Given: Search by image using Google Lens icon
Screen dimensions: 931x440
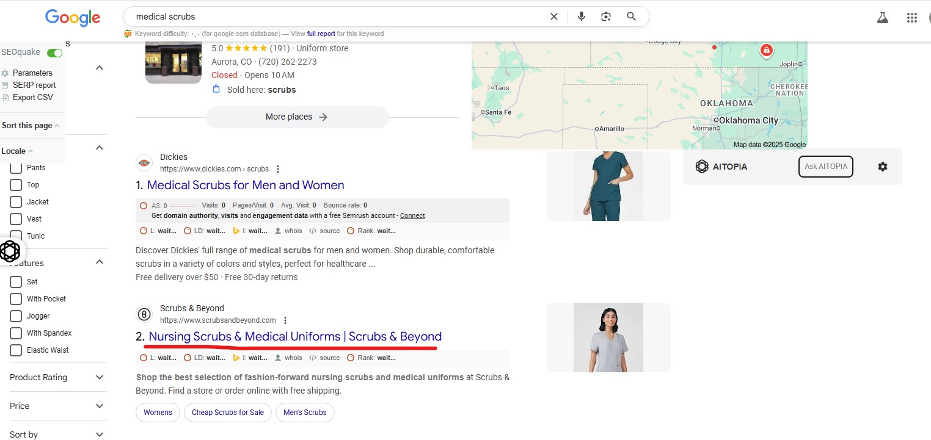Looking at the screenshot, I should 605,16.
